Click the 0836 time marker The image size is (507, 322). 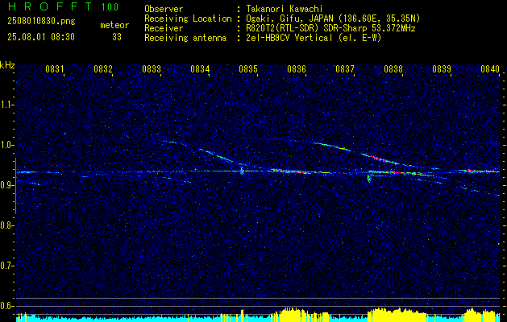click(297, 69)
